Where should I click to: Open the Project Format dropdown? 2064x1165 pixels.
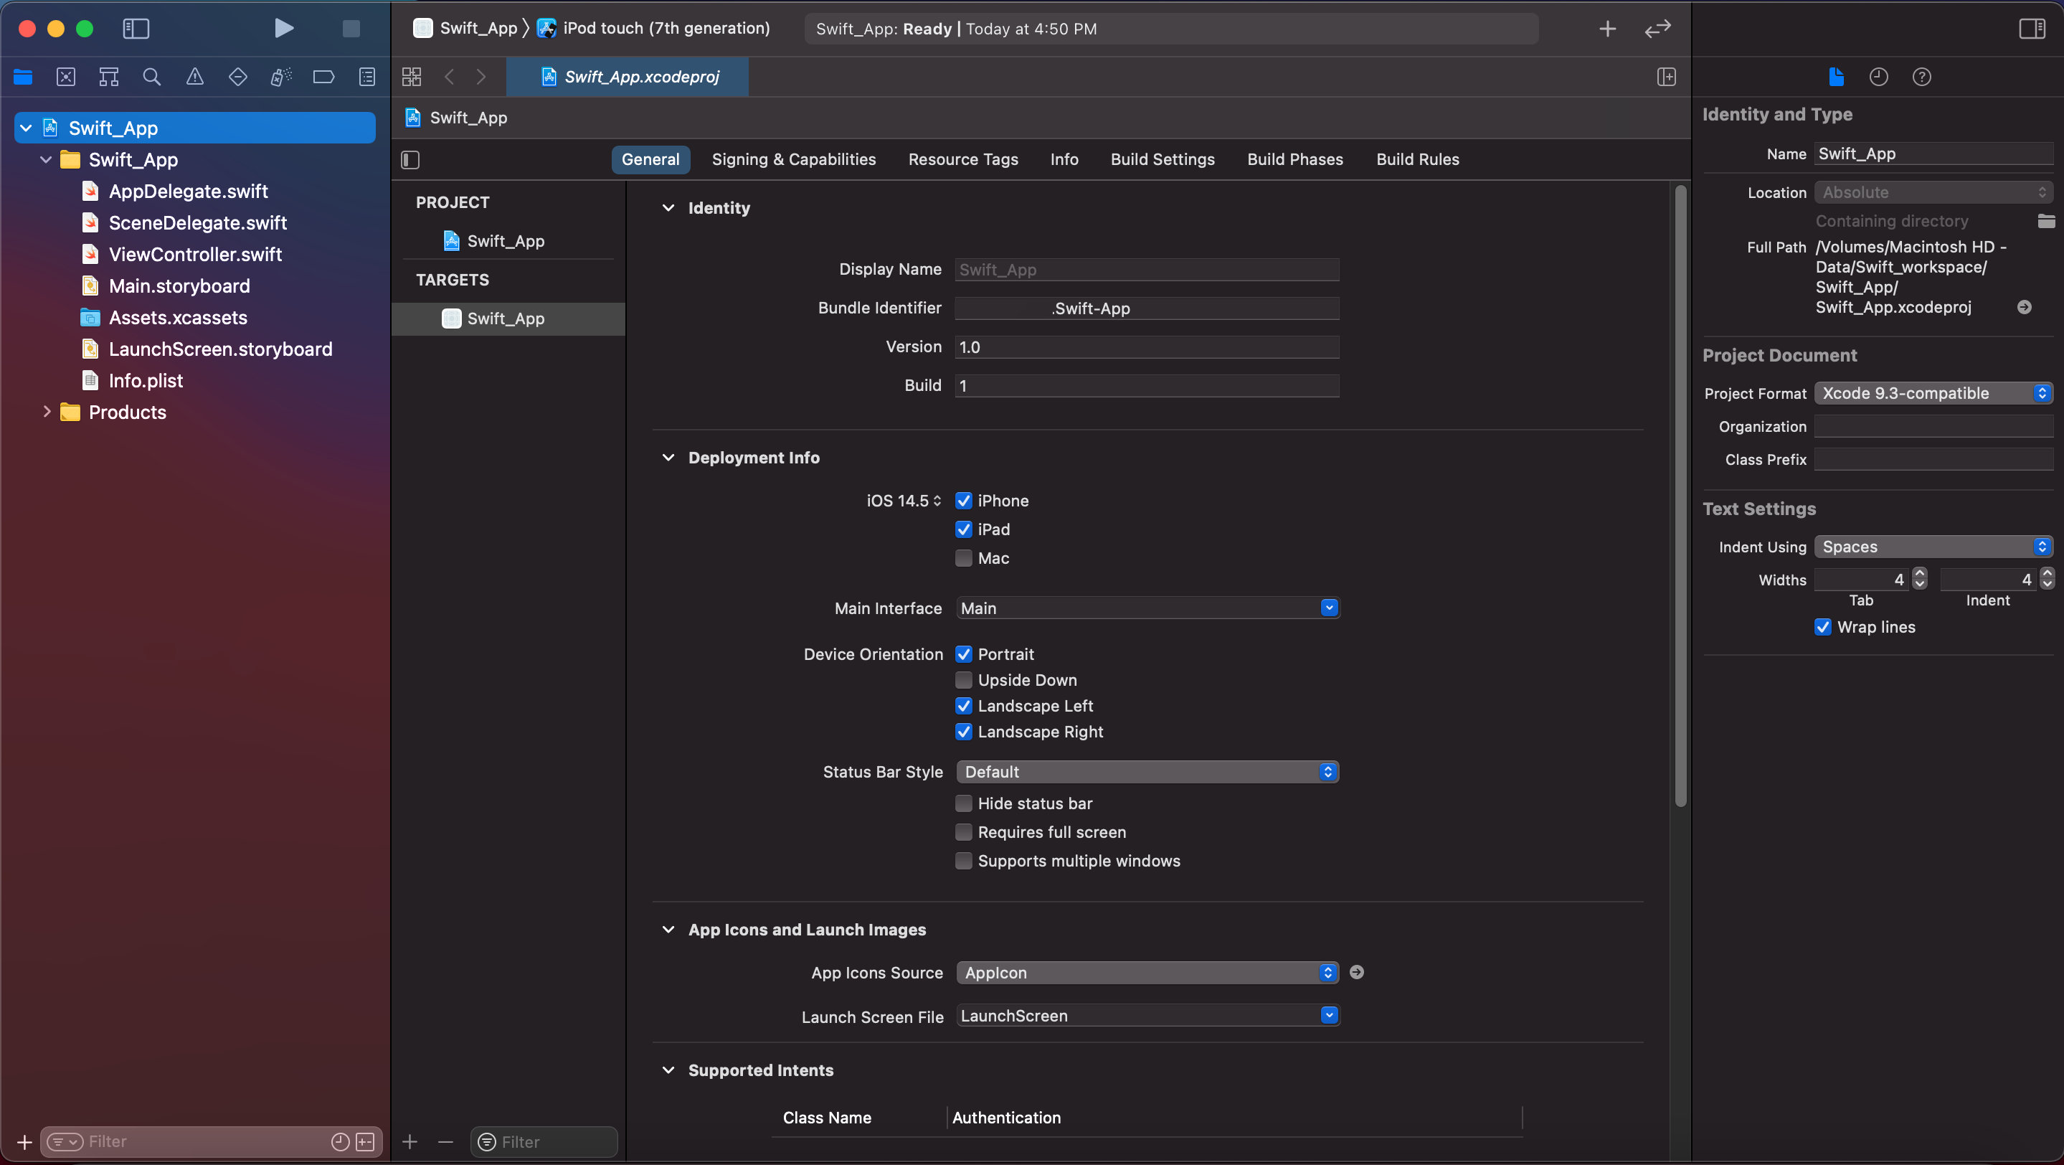(x=1933, y=393)
